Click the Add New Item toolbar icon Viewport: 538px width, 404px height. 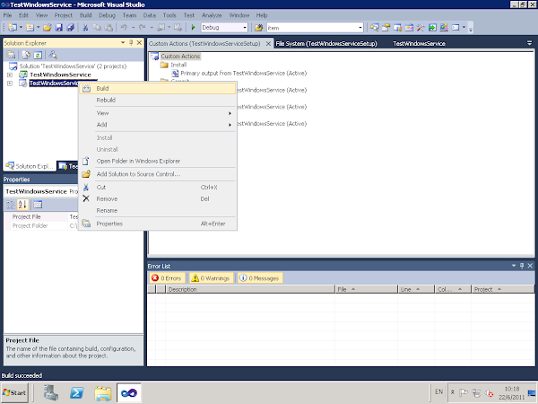pyautogui.click(x=30, y=27)
